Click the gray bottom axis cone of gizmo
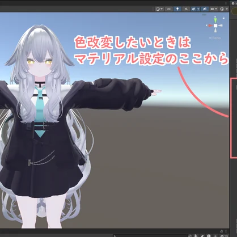The height and width of the screenshot is (237, 237). coord(215,30)
